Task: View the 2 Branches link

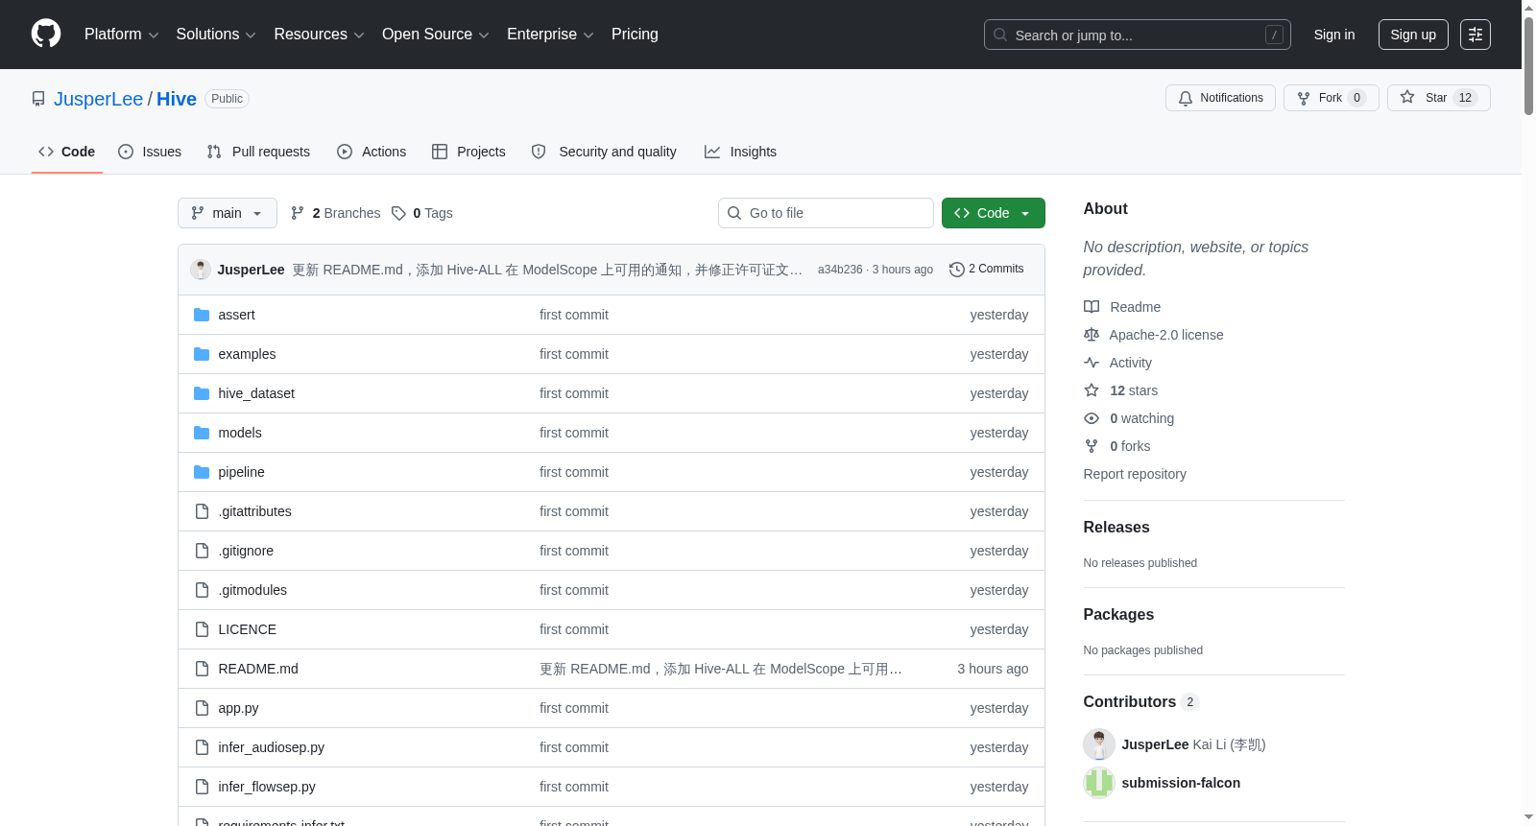Action: point(336,213)
